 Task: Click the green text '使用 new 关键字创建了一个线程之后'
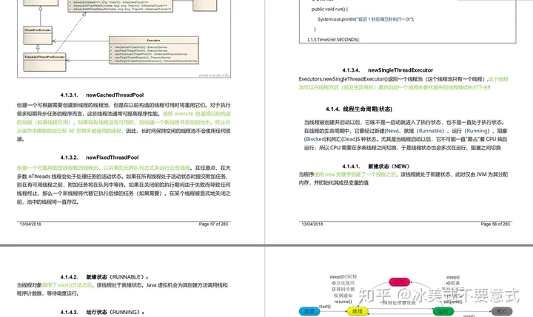coord(355,174)
